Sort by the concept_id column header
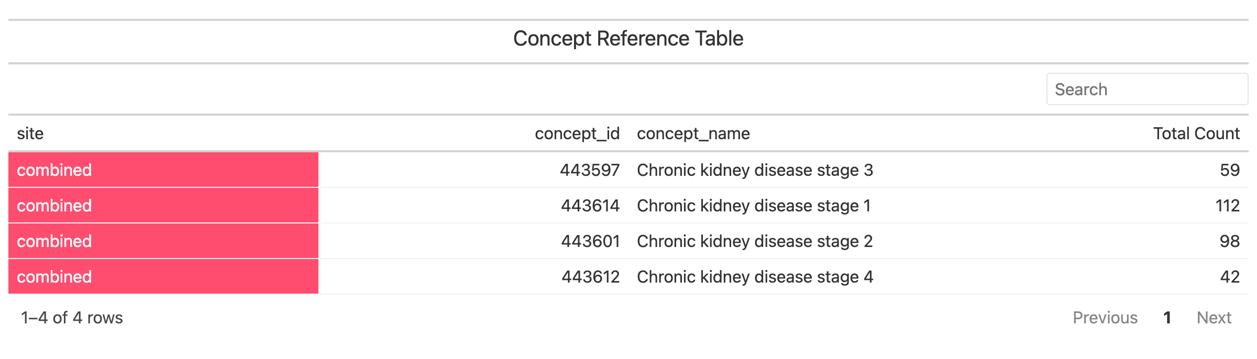This screenshot has height=359, width=1257. coord(577,133)
